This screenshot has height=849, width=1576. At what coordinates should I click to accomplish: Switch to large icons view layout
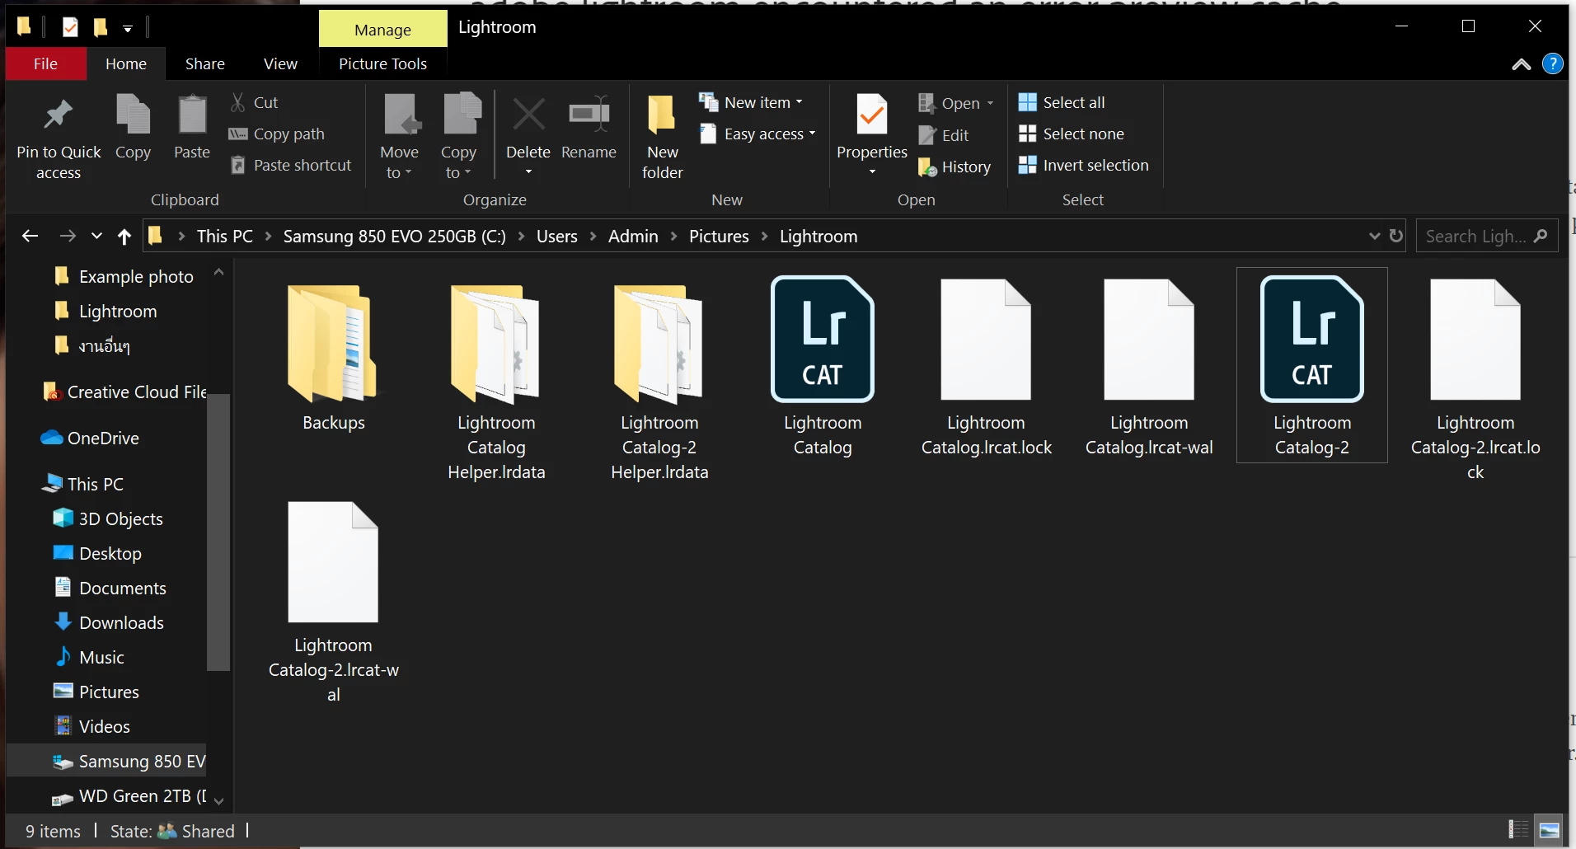[1549, 829]
